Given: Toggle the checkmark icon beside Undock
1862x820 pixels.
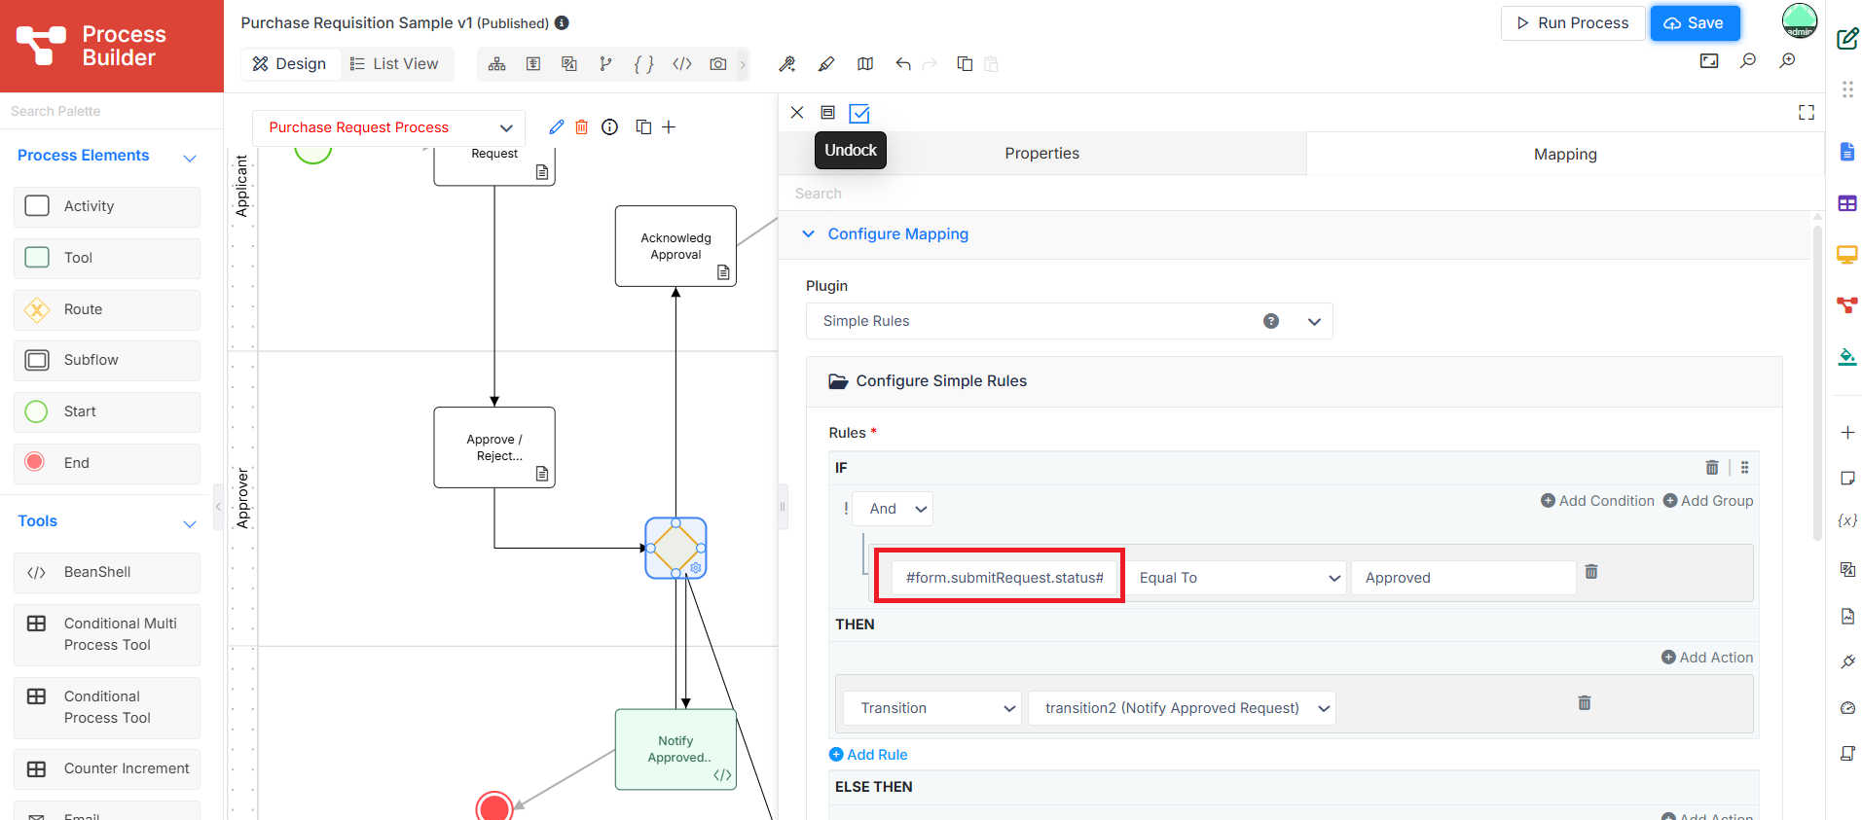Looking at the screenshot, I should point(859,114).
